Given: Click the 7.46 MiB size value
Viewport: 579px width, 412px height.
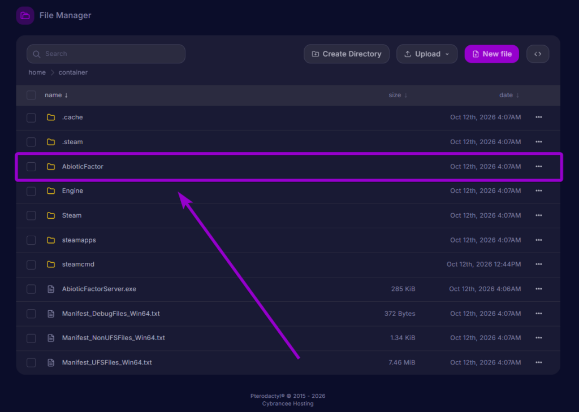Looking at the screenshot, I should pos(402,362).
